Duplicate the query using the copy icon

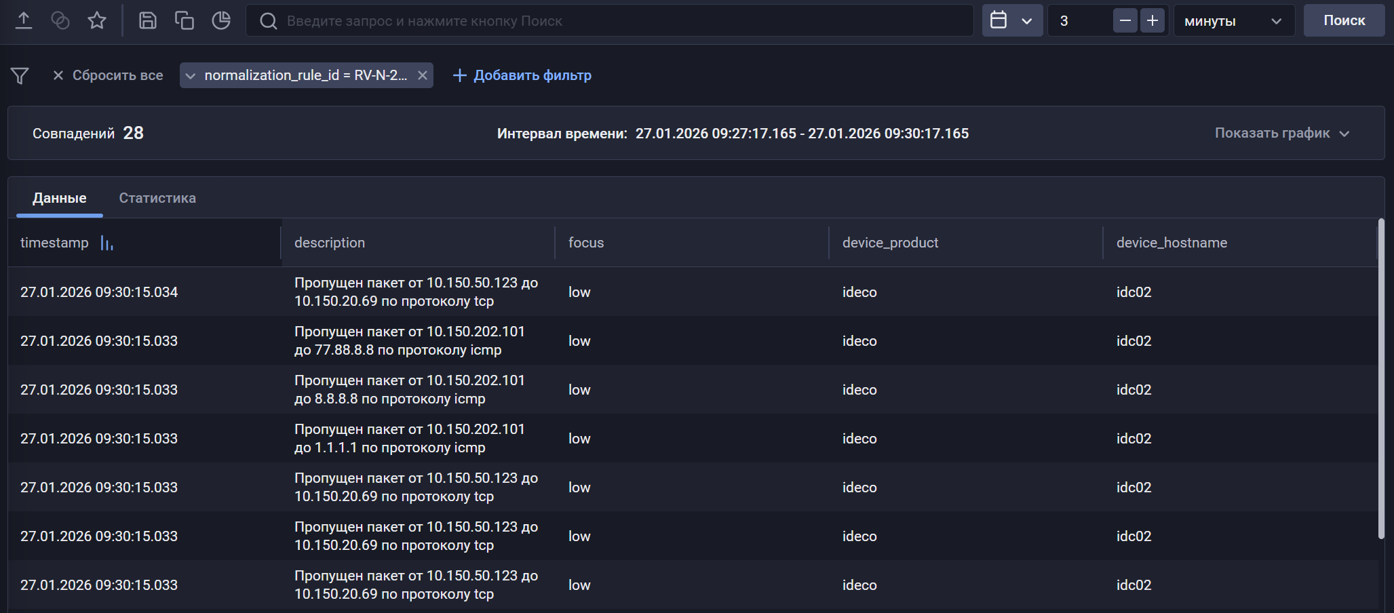click(x=185, y=20)
